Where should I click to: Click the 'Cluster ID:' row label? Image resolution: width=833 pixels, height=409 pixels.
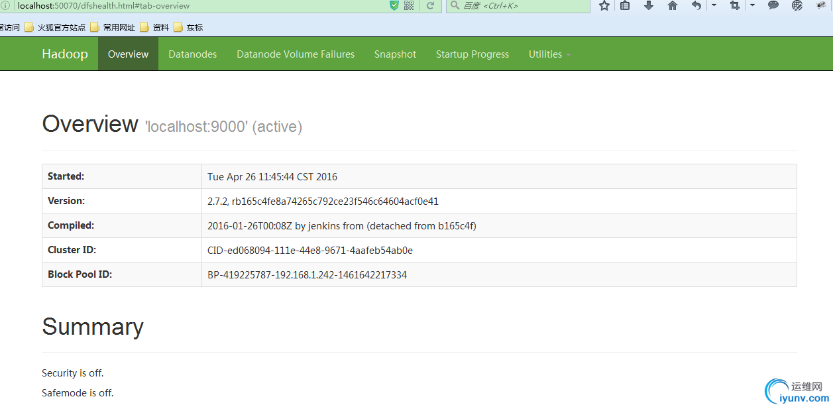point(72,250)
